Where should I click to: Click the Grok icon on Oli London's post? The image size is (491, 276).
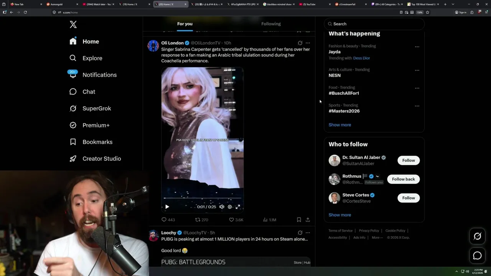click(x=300, y=43)
